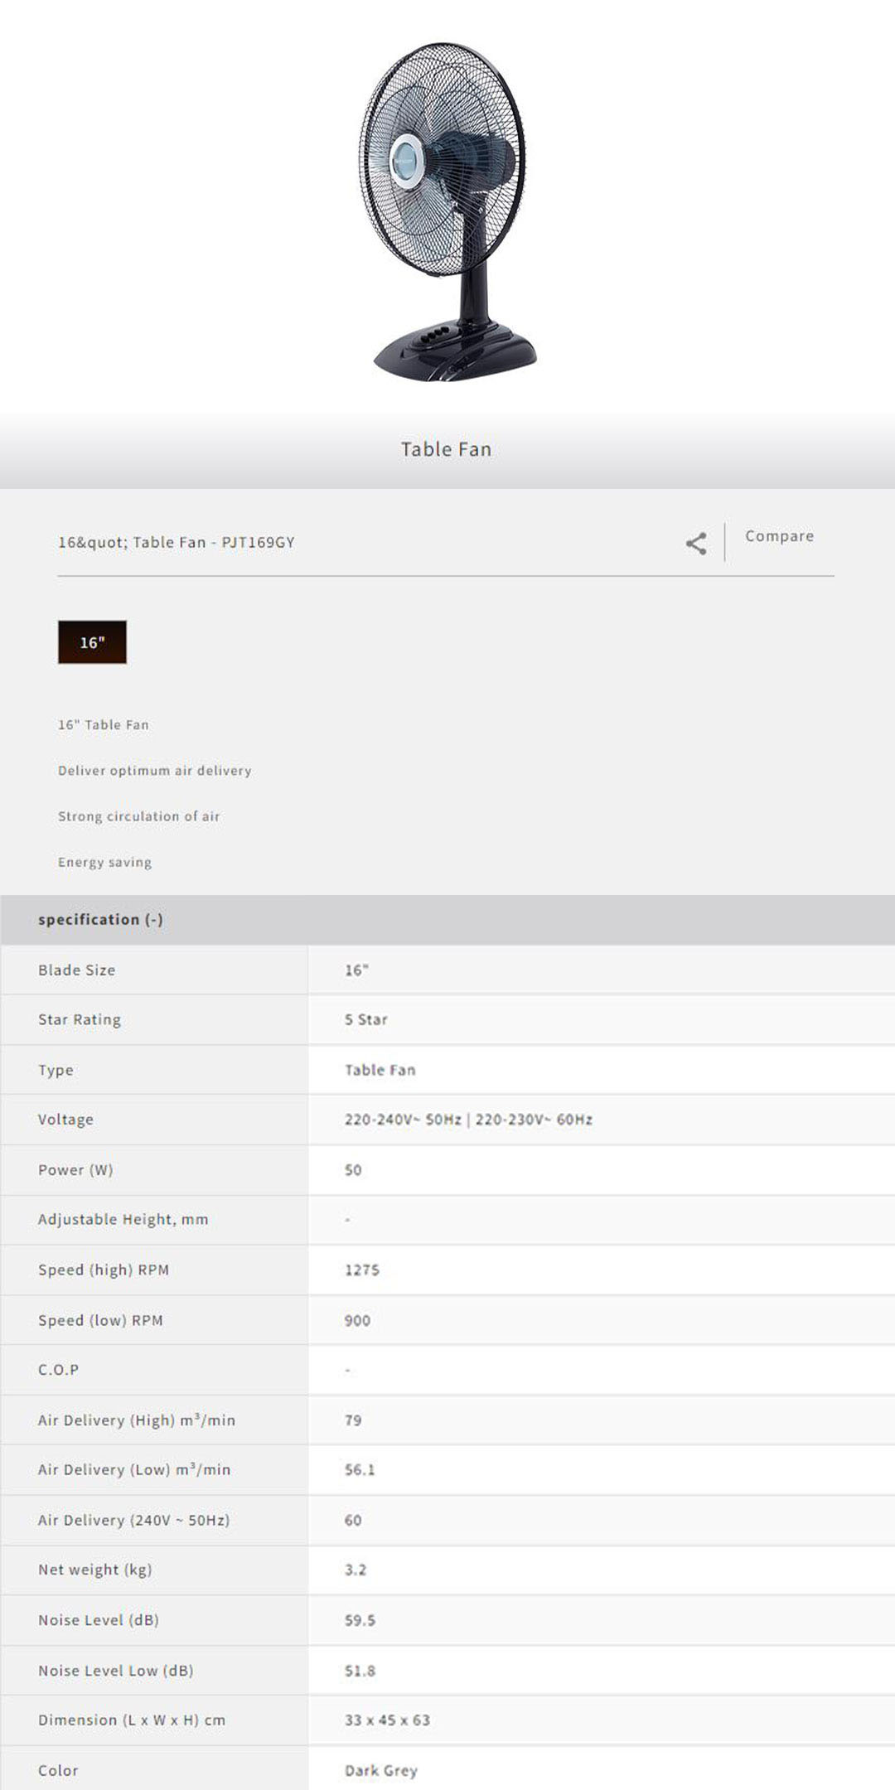Click the Net weight (kg) label
Screen dimensions: 895x1790
(x=94, y=1570)
